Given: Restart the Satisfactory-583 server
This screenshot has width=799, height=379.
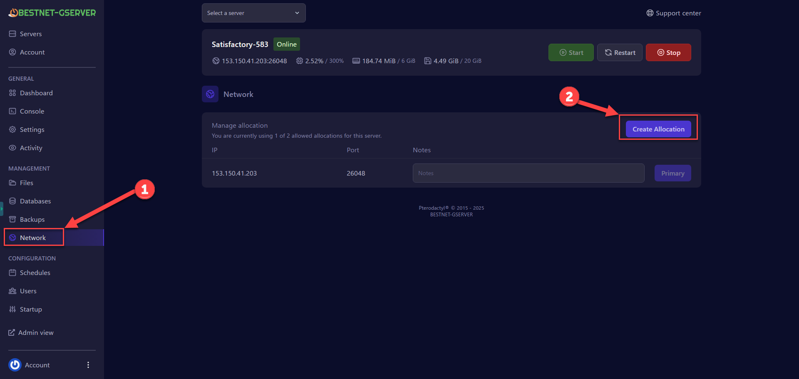Looking at the screenshot, I should (x=620, y=52).
